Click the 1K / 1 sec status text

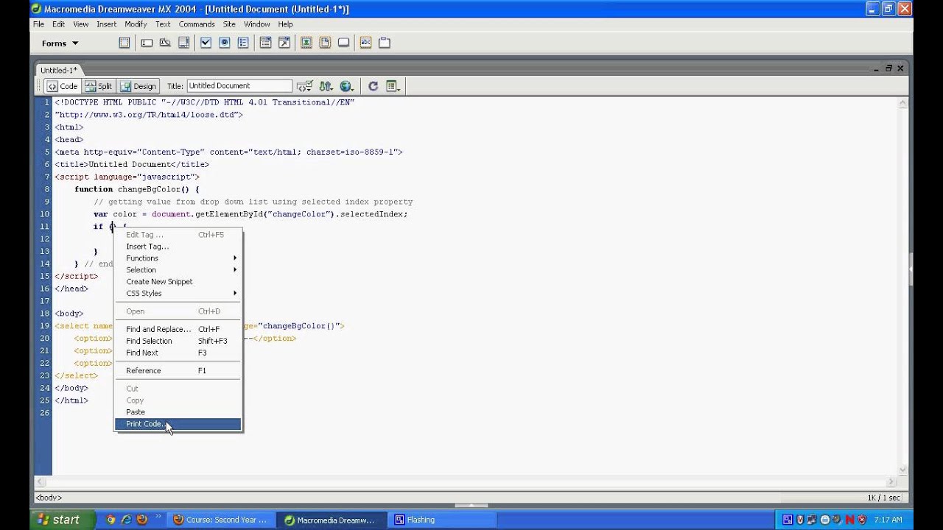[x=884, y=498]
